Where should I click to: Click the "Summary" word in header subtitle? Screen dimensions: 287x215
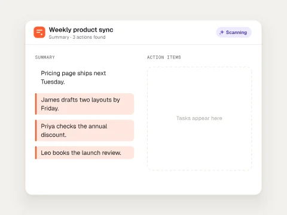59,37
